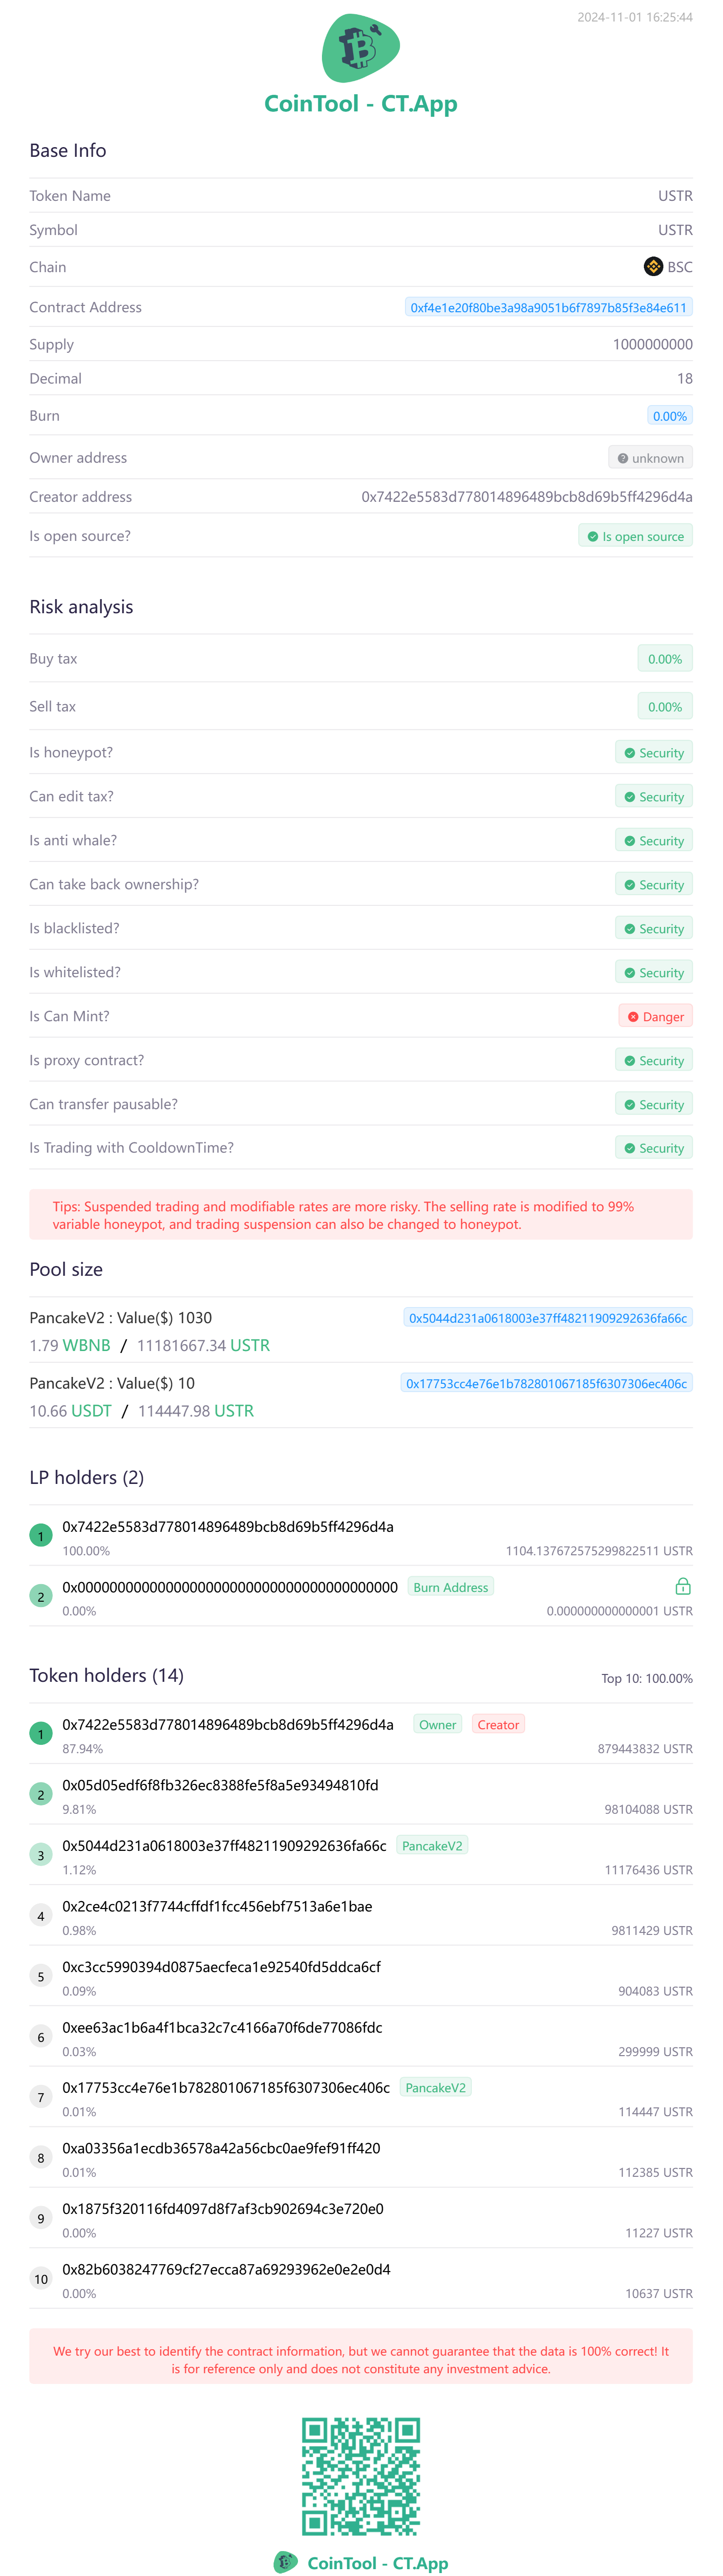This screenshot has width=723, height=2576.
Task: Click the lock icon beside Burn Address
Action: (683, 1587)
